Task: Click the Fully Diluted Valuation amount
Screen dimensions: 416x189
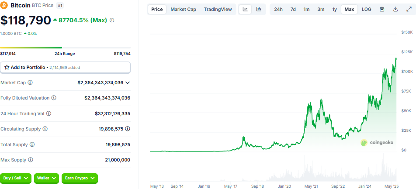Action: tap(107, 98)
